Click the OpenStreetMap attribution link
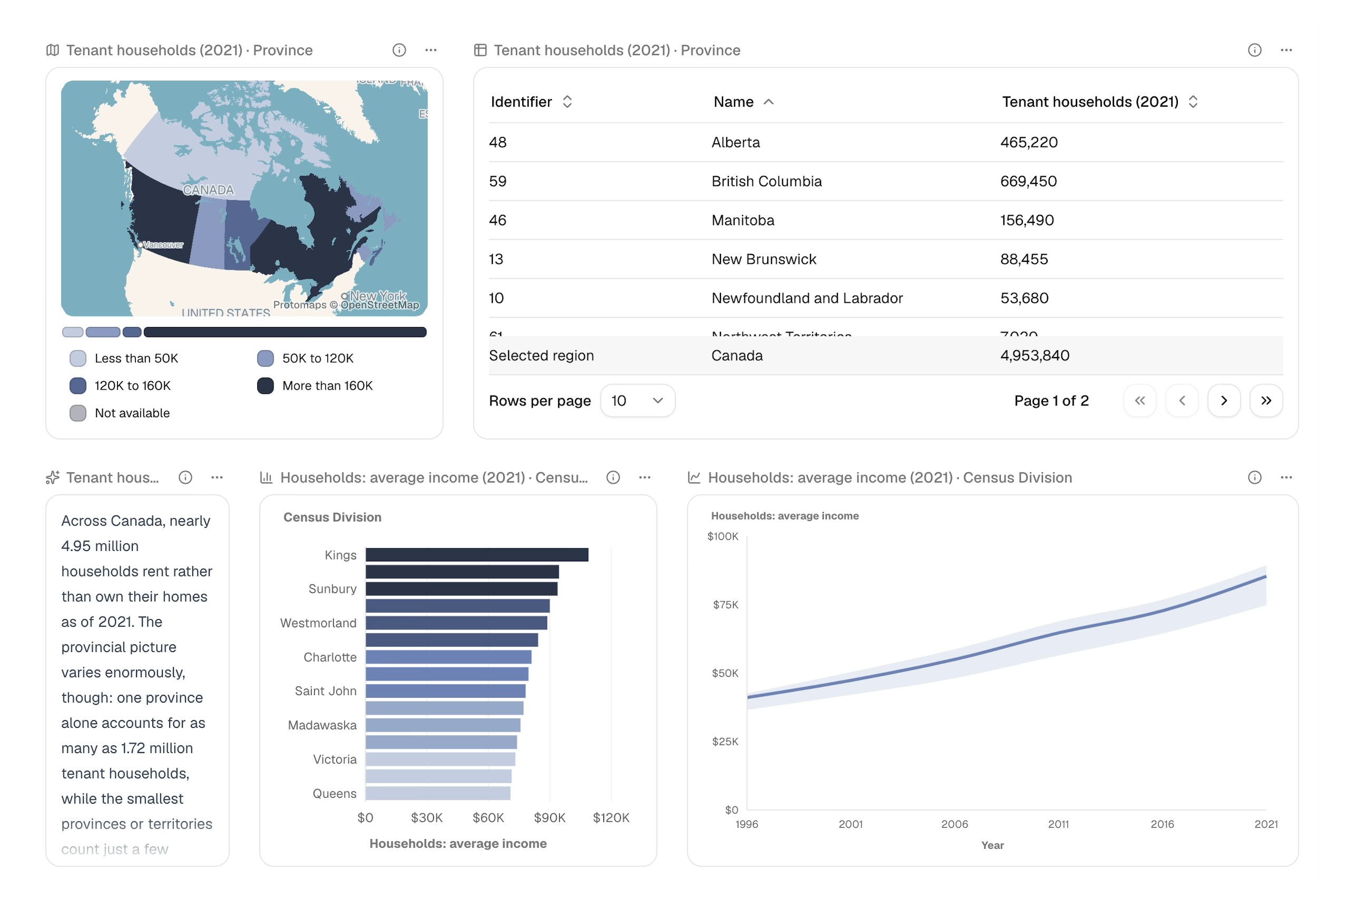Screen dimensions: 1346x910 (380, 305)
